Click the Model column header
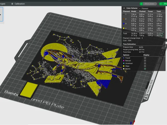 (x=134, y=11)
